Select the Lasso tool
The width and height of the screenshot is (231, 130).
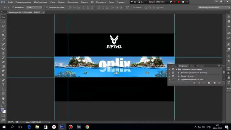point(3,26)
